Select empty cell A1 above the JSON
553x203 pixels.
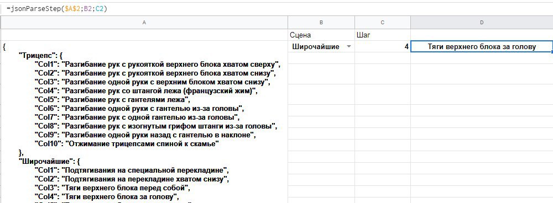click(x=144, y=35)
